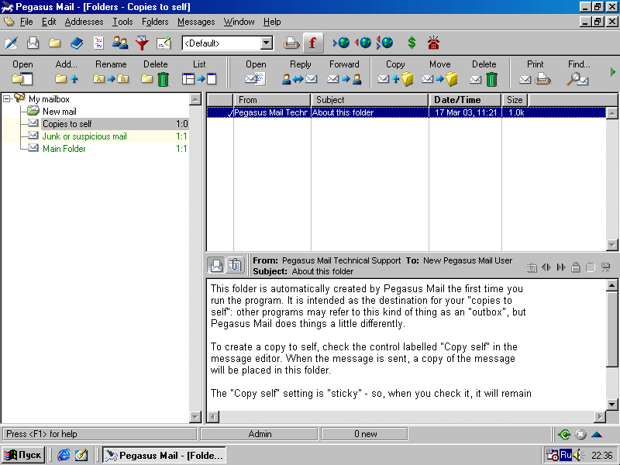Viewport: 620px width, 465px height.
Task: Open the Addresses menu
Action: [84, 22]
